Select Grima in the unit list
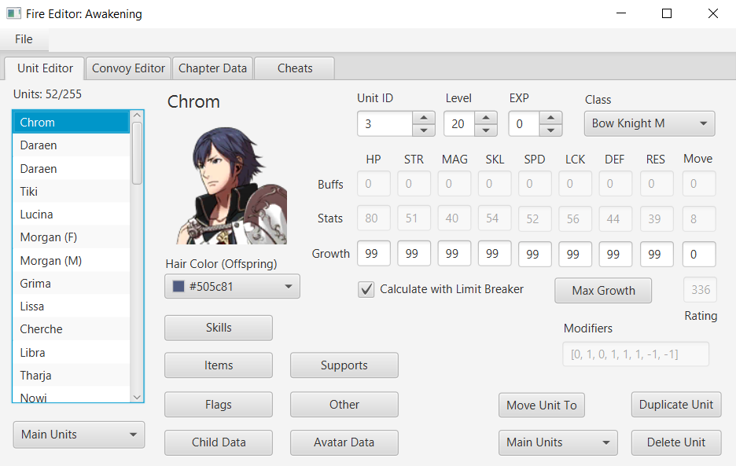This screenshot has height=466, width=736. (x=72, y=284)
